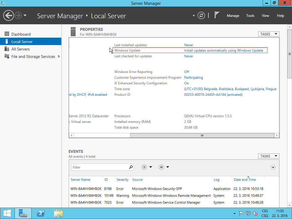
Task: Open Customer Experience Participating link
Action: (194, 78)
